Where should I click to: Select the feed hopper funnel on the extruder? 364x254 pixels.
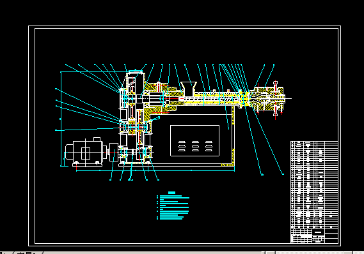click(189, 89)
